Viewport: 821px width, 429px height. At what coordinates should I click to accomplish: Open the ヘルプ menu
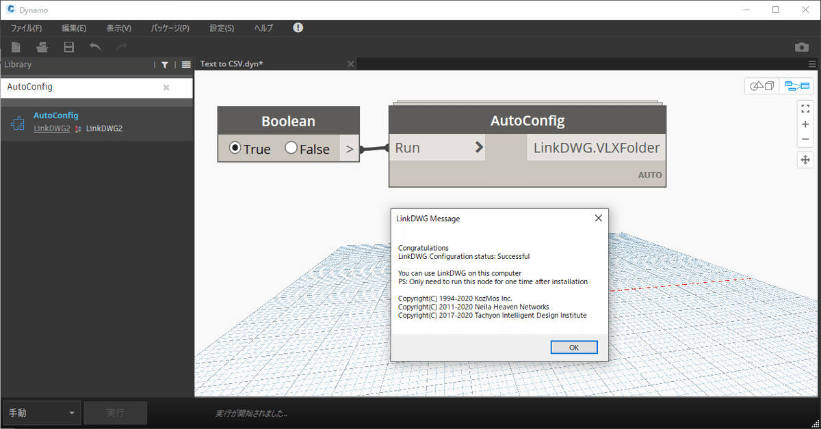coord(263,28)
